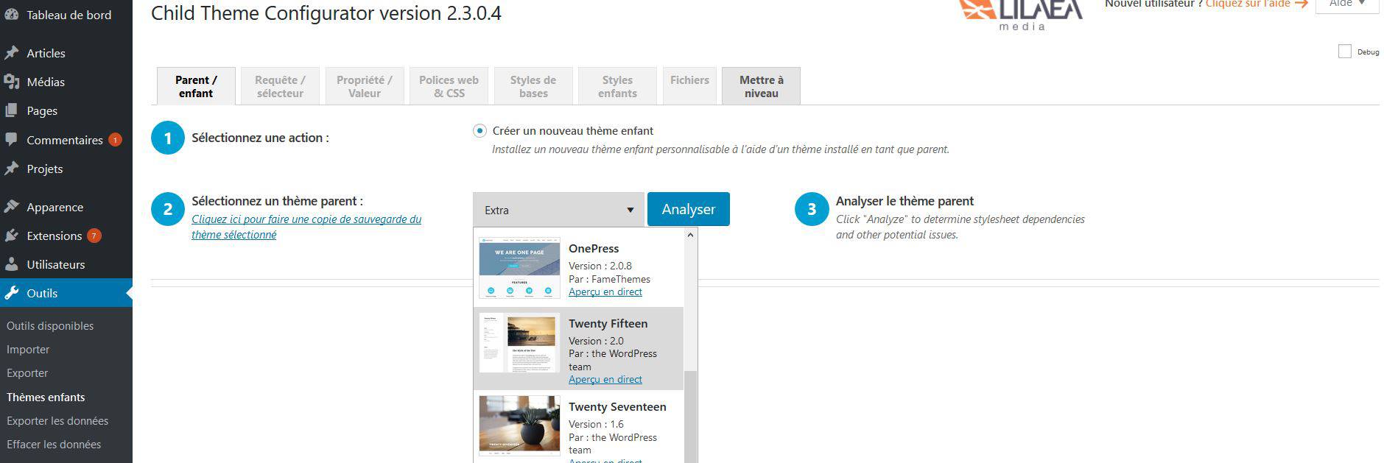The width and height of the screenshot is (1384, 463).
Task: Open the Apparence menu item
Action: pos(66,207)
